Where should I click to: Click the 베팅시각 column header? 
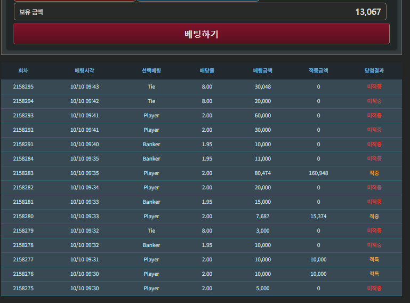coord(84,70)
